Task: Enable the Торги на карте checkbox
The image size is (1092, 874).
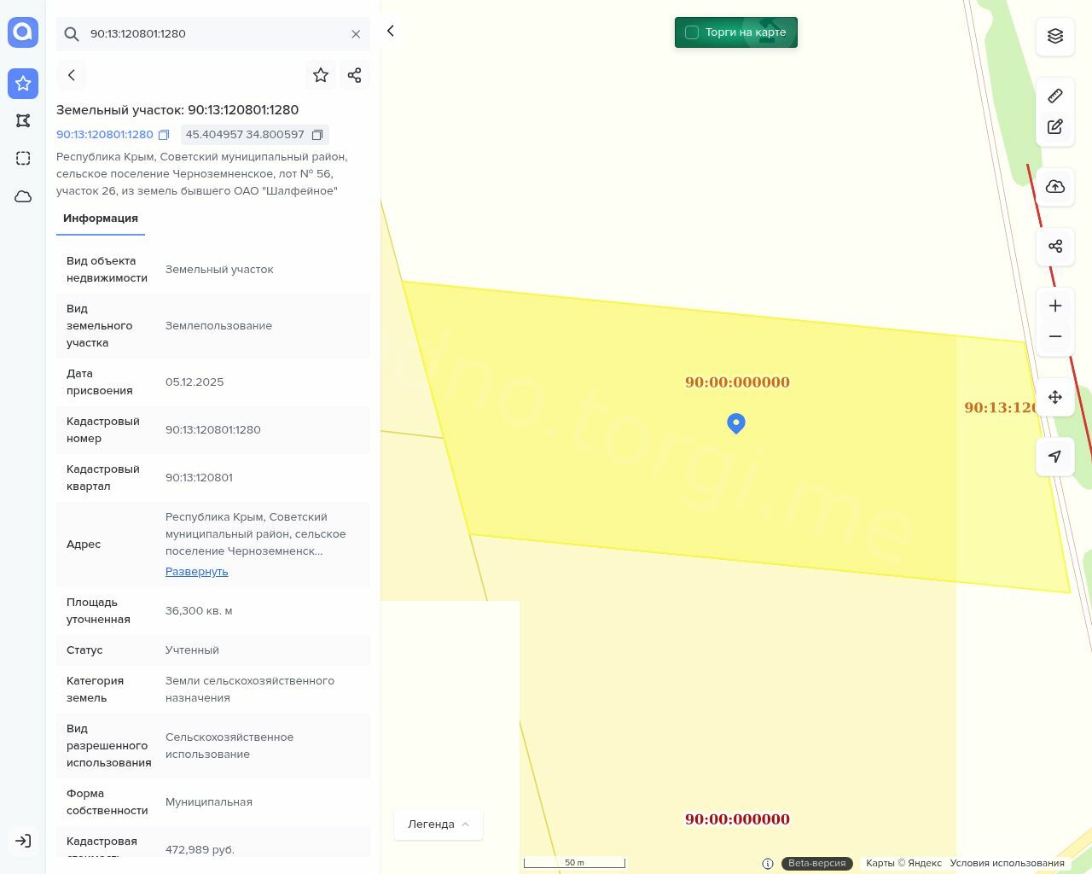Action: [692, 32]
